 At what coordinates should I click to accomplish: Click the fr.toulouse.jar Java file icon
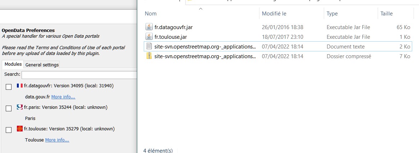click(149, 37)
